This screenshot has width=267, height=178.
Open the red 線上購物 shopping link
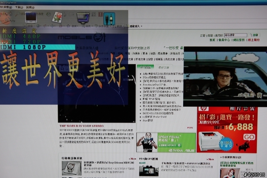(254, 40)
